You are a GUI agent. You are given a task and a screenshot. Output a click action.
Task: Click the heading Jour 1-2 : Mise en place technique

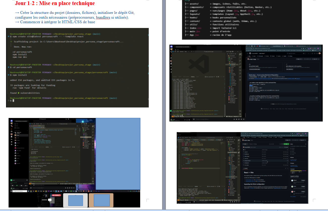click(55, 3)
